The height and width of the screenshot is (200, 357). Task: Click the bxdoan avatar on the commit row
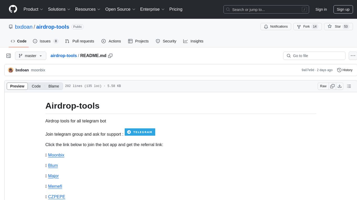pyautogui.click(x=11, y=70)
